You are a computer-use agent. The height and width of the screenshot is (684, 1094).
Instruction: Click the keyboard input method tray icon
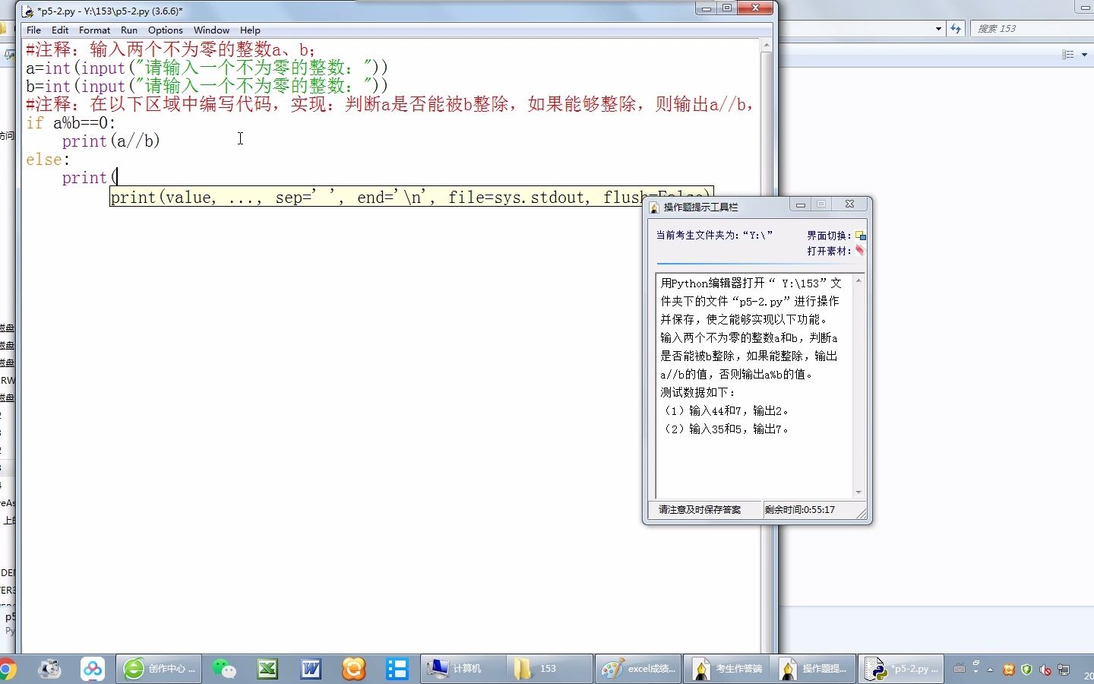960,669
